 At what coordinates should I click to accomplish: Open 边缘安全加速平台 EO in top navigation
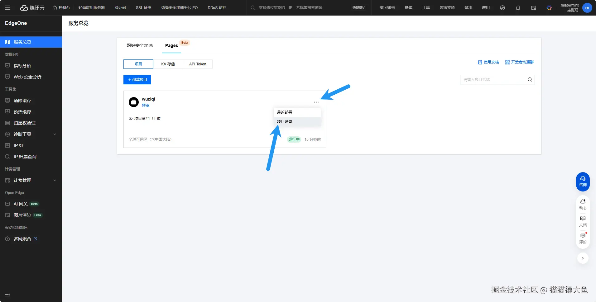tap(180, 8)
